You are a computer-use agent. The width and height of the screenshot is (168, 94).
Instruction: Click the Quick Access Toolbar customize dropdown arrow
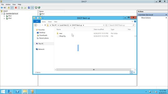[x=43, y=18]
